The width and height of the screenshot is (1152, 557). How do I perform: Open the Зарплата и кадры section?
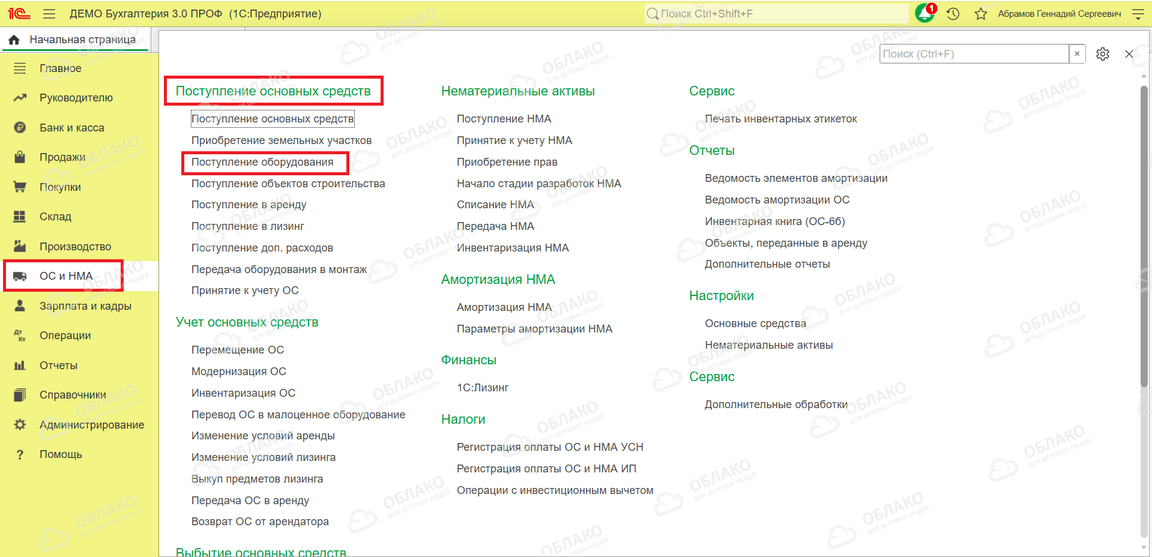tap(85, 306)
